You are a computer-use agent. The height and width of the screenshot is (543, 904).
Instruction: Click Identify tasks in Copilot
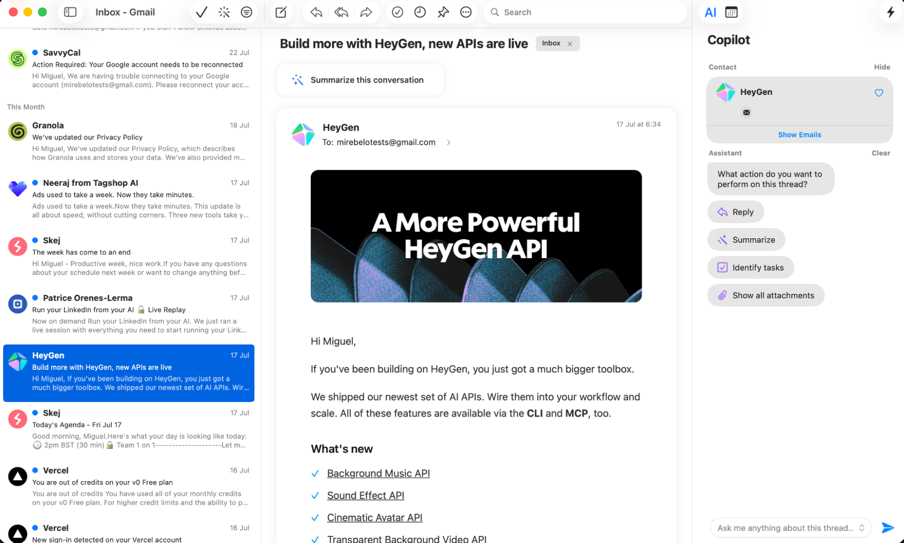(x=751, y=268)
